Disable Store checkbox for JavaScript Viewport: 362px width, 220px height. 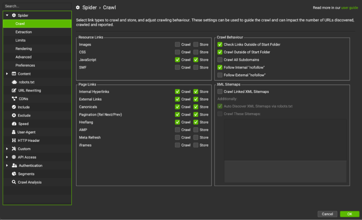coord(196,60)
